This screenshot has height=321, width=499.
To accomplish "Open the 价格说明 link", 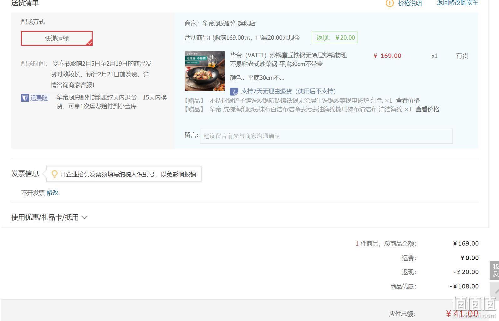I will pyautogui.click(x=410, y=3).
